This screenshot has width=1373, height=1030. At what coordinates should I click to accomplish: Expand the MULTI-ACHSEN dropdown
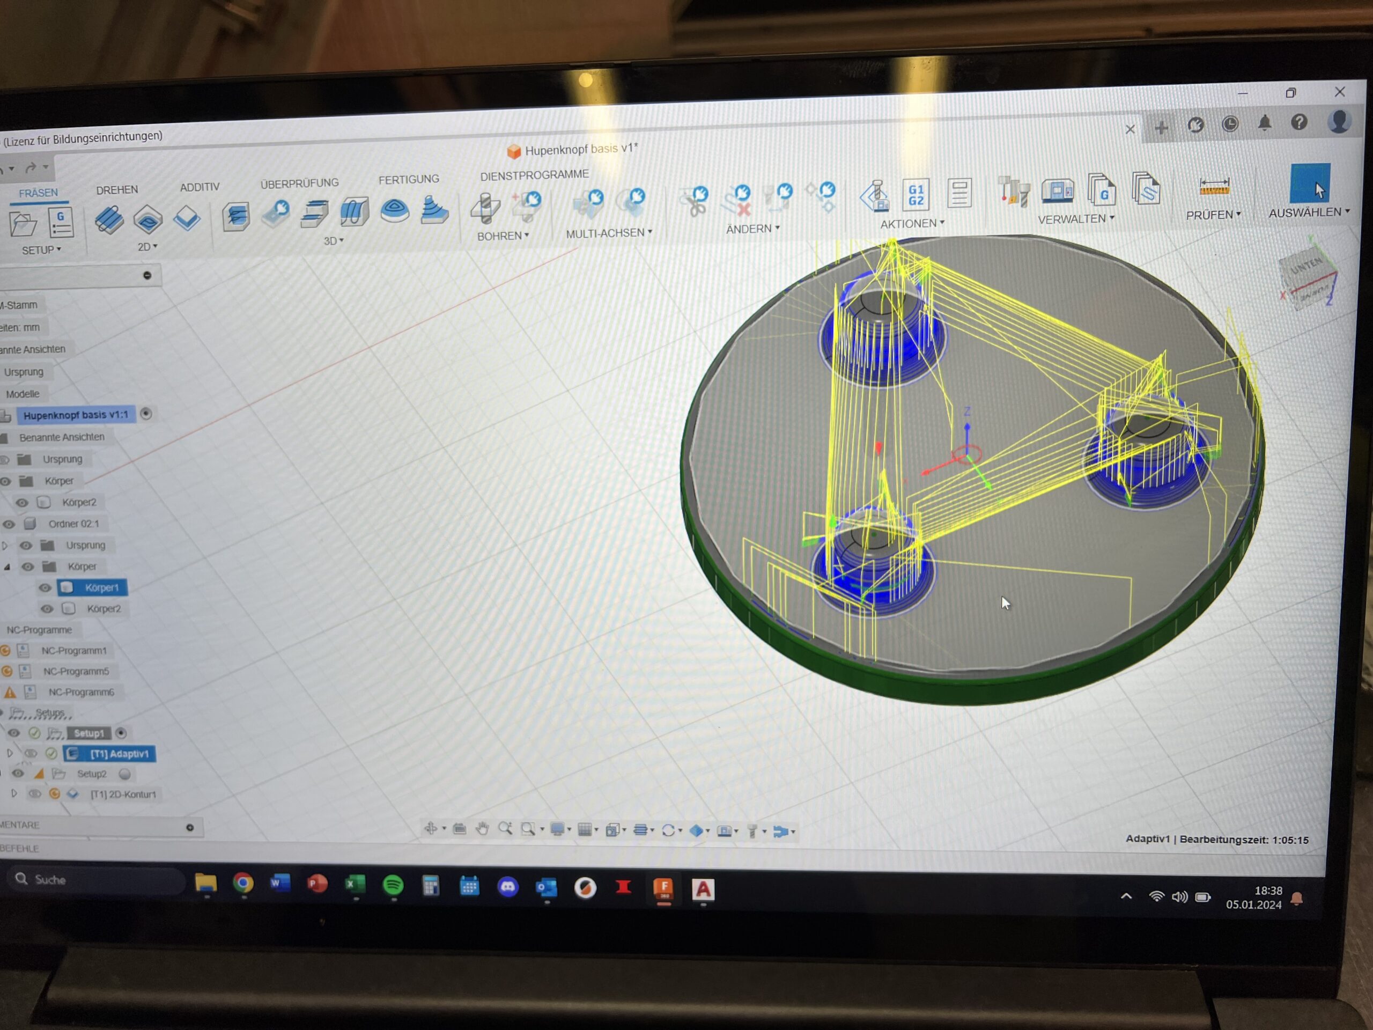coord(608,233)
